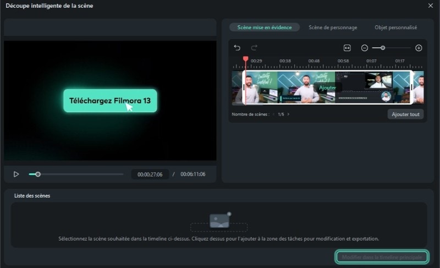
Task: Click the 01:17 ruler timestamp
Action: tap(400, 61)
